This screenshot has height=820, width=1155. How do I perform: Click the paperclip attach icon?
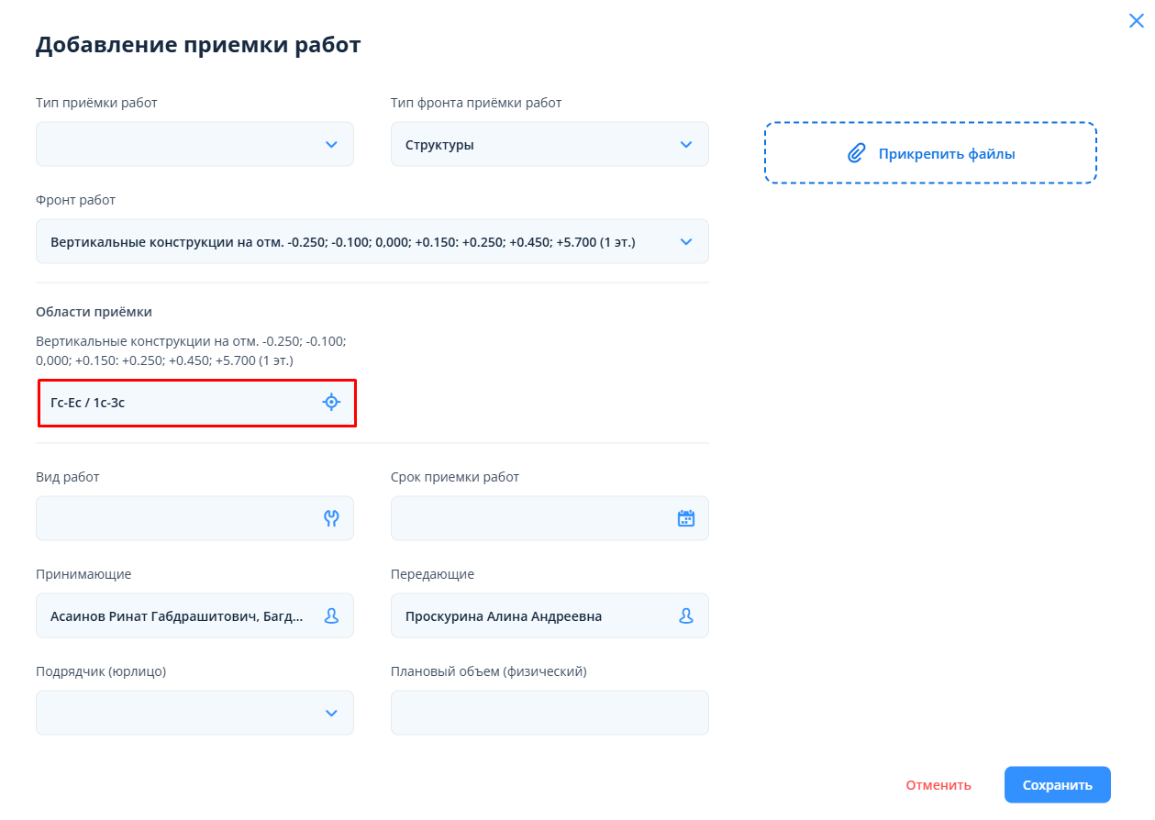(856, 154)
